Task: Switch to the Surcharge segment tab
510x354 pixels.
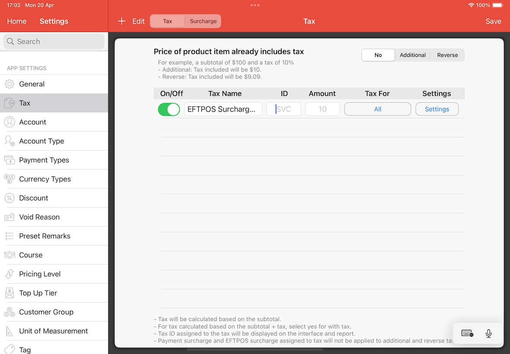Action: pos(203,21)
